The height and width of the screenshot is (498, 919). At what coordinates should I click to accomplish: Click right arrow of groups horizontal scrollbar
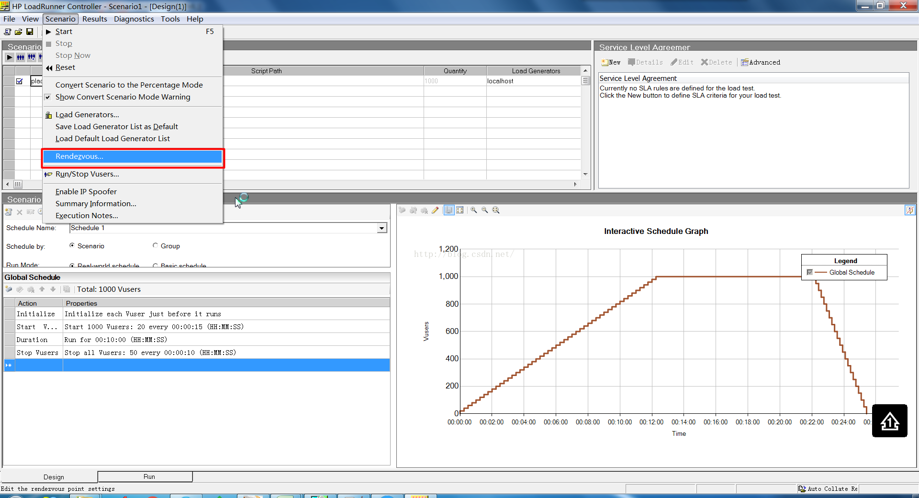575,184
